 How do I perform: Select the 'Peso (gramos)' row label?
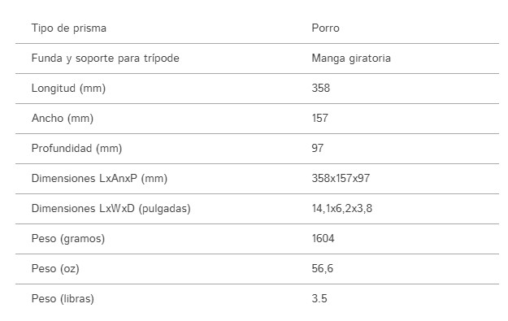(68, 239)
